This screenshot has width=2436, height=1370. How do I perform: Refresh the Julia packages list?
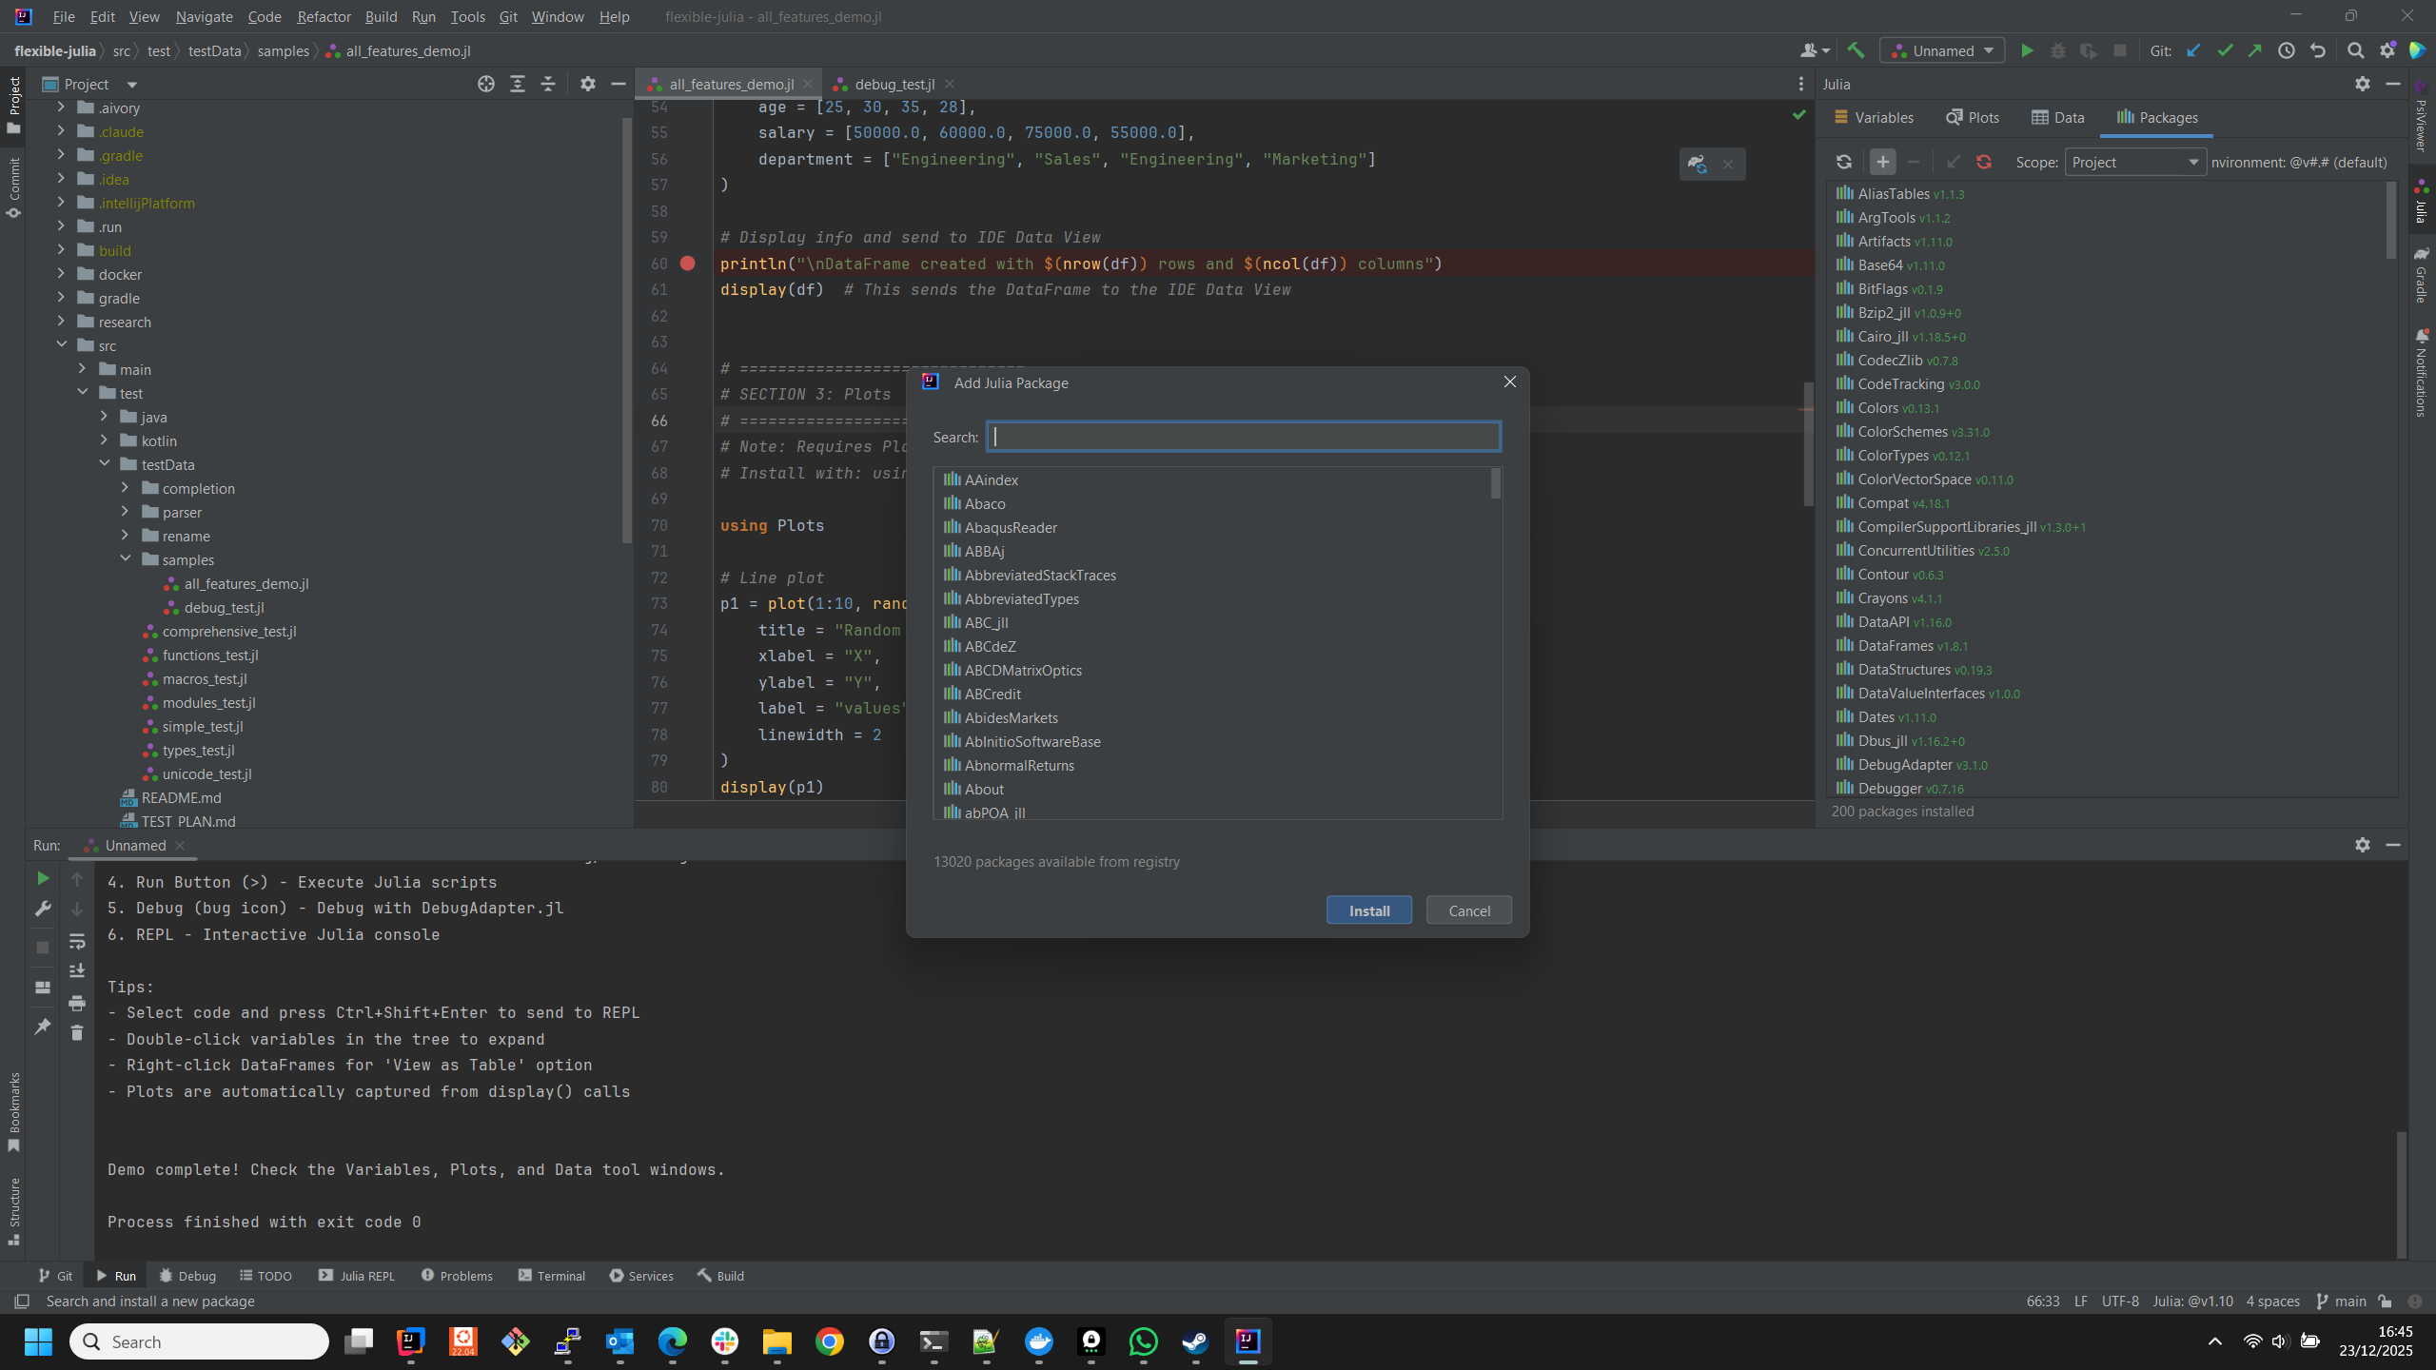click(x=1844, y=162)
